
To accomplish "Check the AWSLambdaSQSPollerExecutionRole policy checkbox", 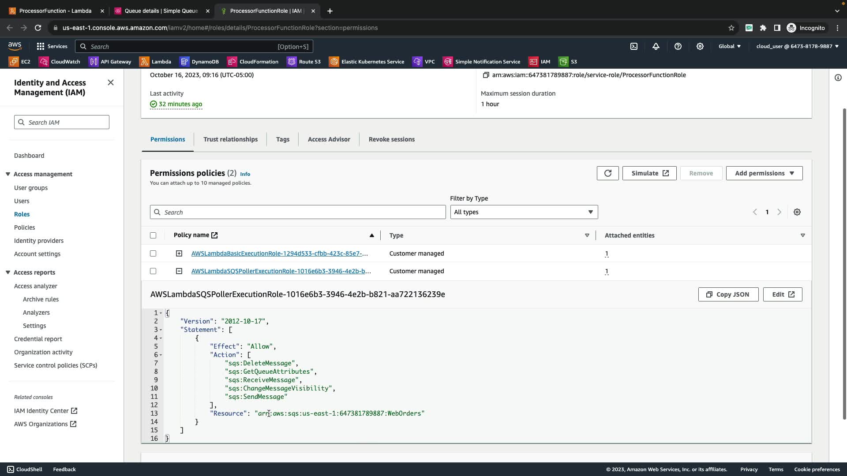I will (153, 271).
